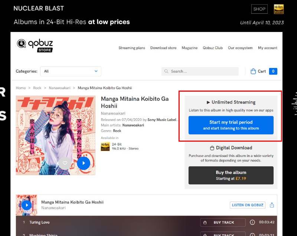Open the Categories dropdown
The width and height of the screenshot is (297, 236).
(71, 71)
